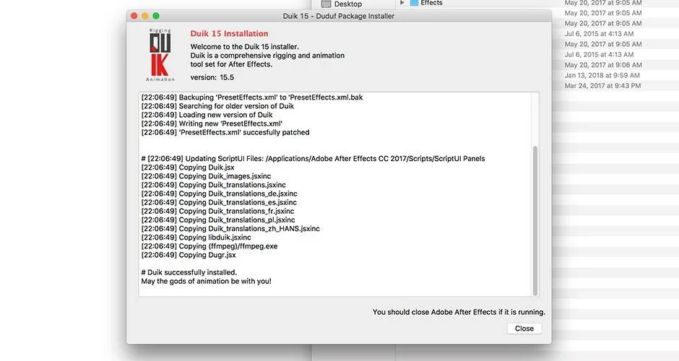Click the 'Duik 15 Installation' heading
The image size is (679, 361).
229,34
